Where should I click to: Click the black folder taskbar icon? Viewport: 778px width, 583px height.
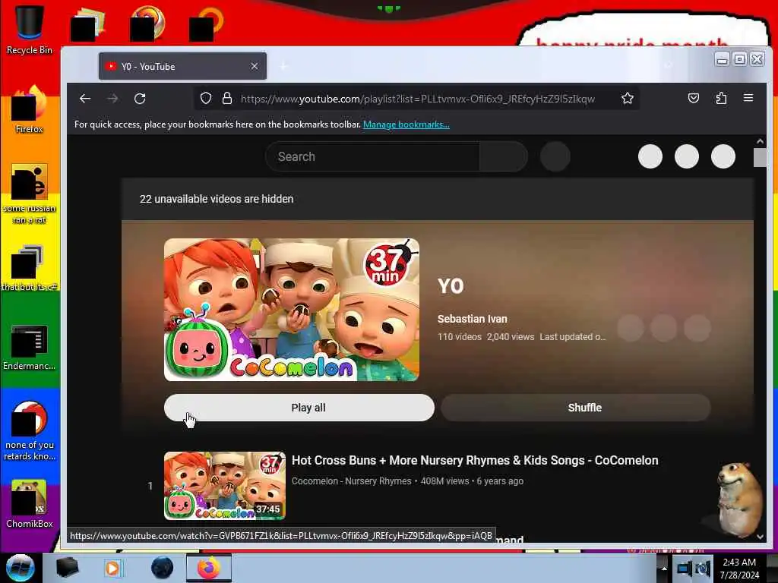pos(67,568)
